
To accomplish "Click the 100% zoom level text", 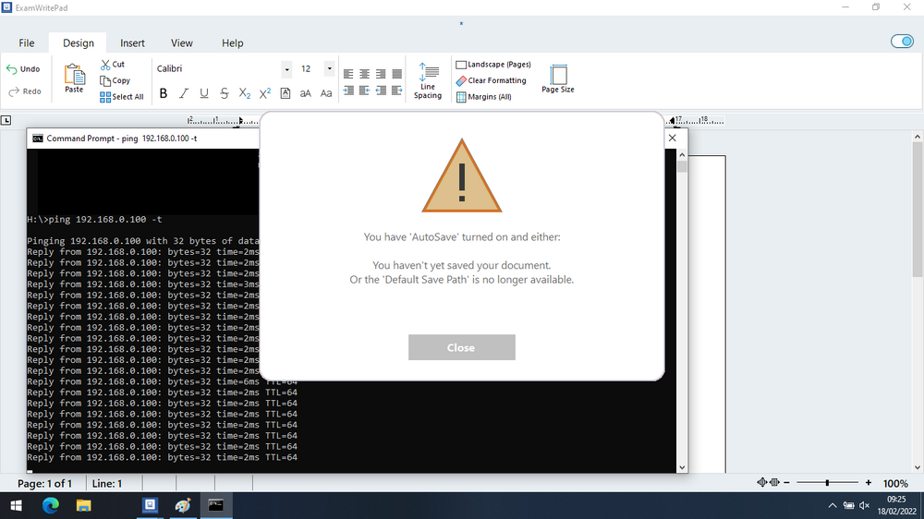I will tap(895, 483).
